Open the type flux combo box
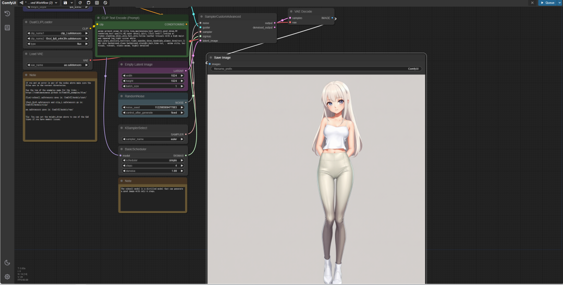 point(58,44)
